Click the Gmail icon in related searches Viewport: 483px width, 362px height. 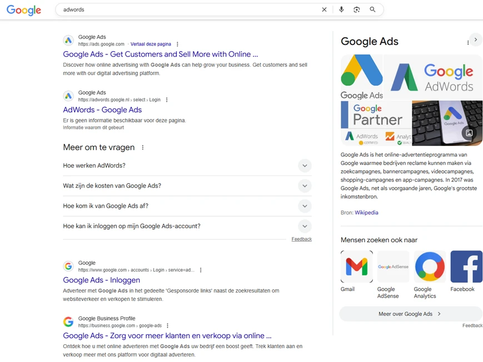point(356,267)
